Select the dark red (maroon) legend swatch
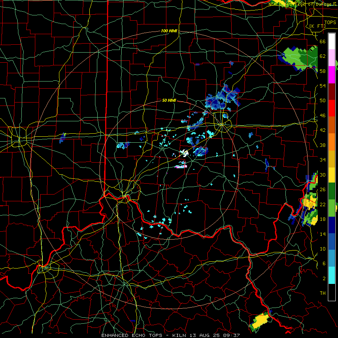This screenshot has height=338, width=338. (332, 91)
